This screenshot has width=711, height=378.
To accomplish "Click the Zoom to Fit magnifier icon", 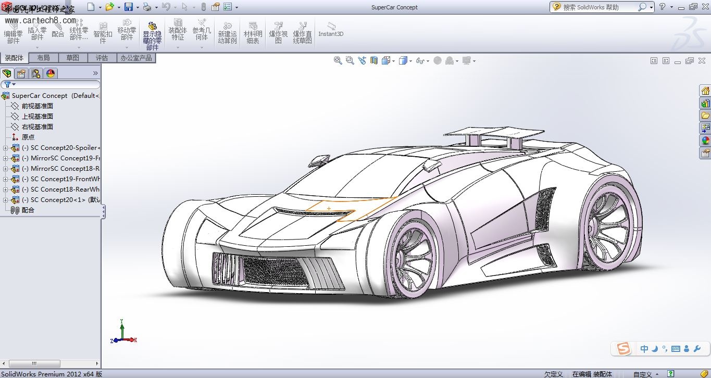I will (338, 60).
